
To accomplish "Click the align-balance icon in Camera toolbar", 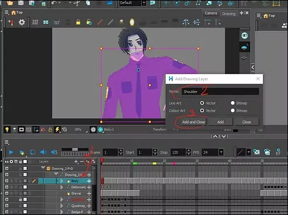I will point(186,22).
